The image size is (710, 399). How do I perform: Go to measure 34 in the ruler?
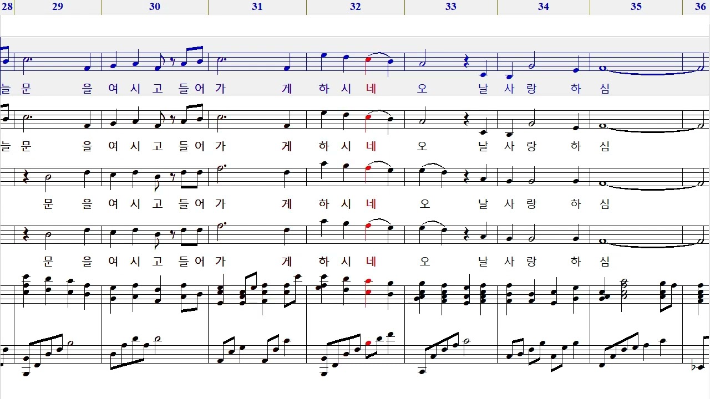pyautogui.click(x=544, y=7)
